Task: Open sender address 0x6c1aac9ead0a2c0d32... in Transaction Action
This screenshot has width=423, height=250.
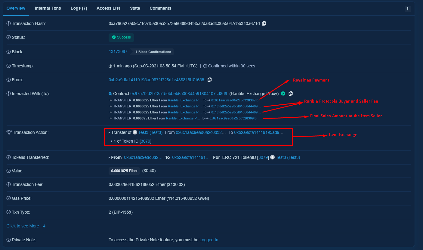Action: coord(201,132)
